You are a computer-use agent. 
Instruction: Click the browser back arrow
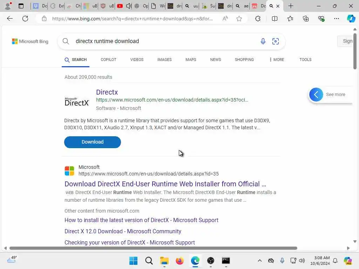point(9,19)
